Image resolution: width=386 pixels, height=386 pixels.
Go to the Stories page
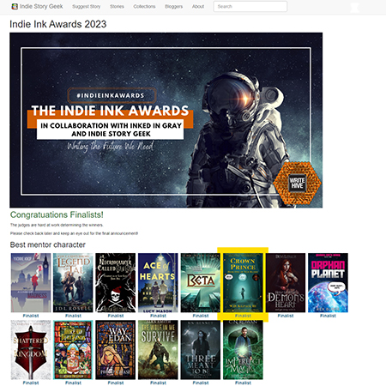pyautogui.click(x=117, y=6)
